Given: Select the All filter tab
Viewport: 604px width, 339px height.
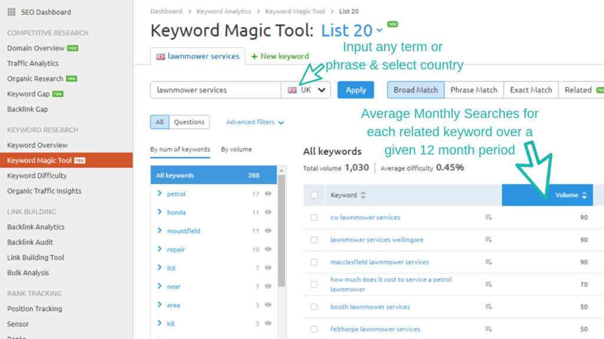Looking at the screenshot, I should click(x=159, y=122).
